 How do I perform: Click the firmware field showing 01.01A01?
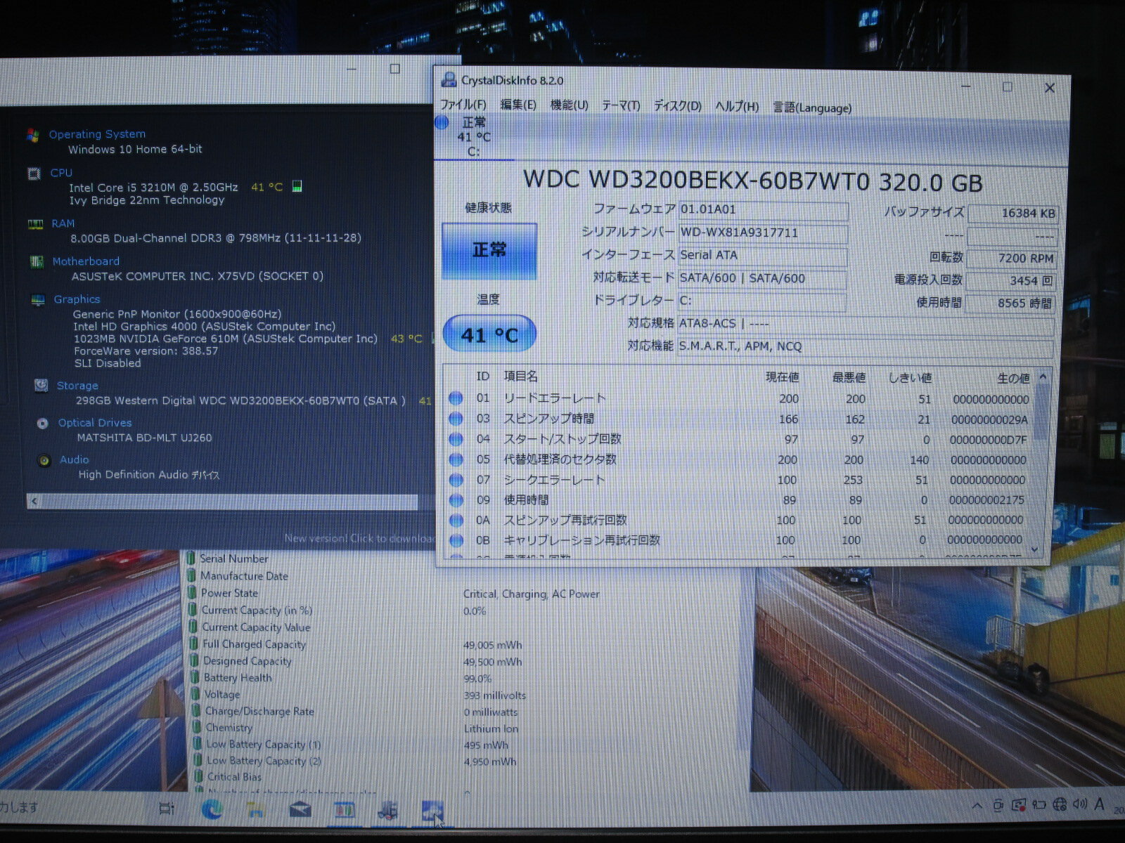coord(763,209)
